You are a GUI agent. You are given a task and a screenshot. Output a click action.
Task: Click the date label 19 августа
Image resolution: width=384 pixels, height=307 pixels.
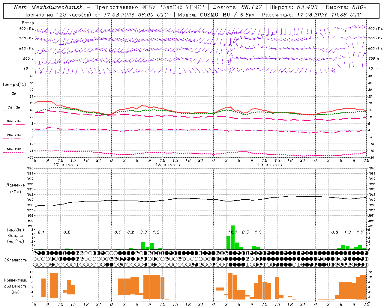coord(270,165)
